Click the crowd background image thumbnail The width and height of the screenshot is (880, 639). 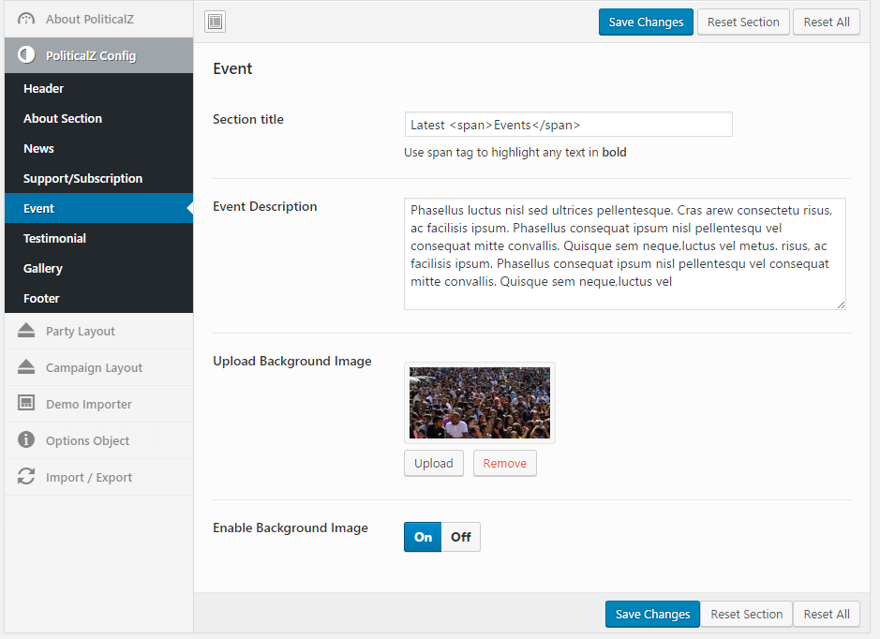point(479,403)
